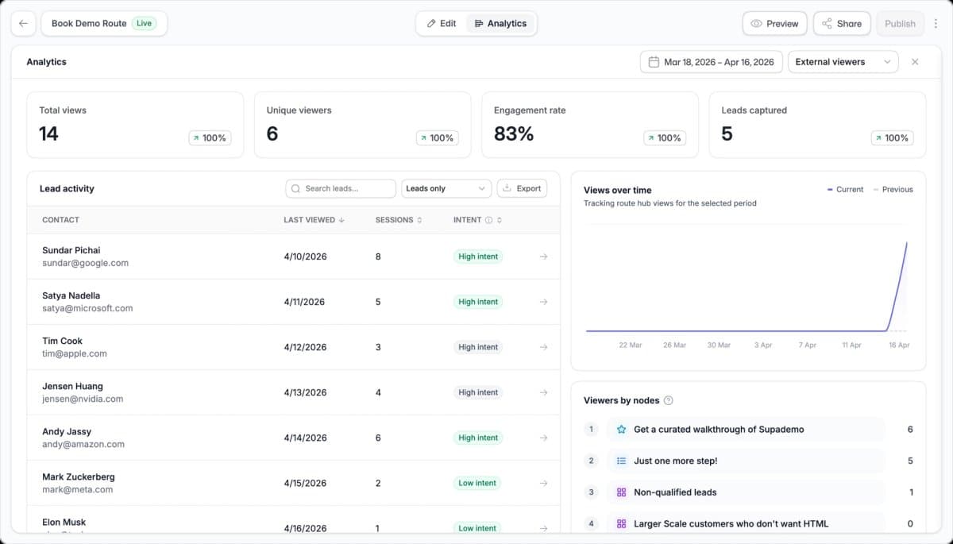953x544 pixels.
Task: Click the Leads captured card
Action: pyautogui.click(x=817, y=125)
